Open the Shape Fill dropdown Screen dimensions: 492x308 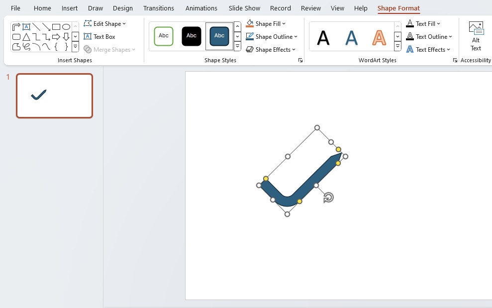tap(266, 23)
